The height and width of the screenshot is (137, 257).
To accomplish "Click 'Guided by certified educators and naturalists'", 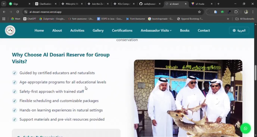I will (x=57, y=73).
